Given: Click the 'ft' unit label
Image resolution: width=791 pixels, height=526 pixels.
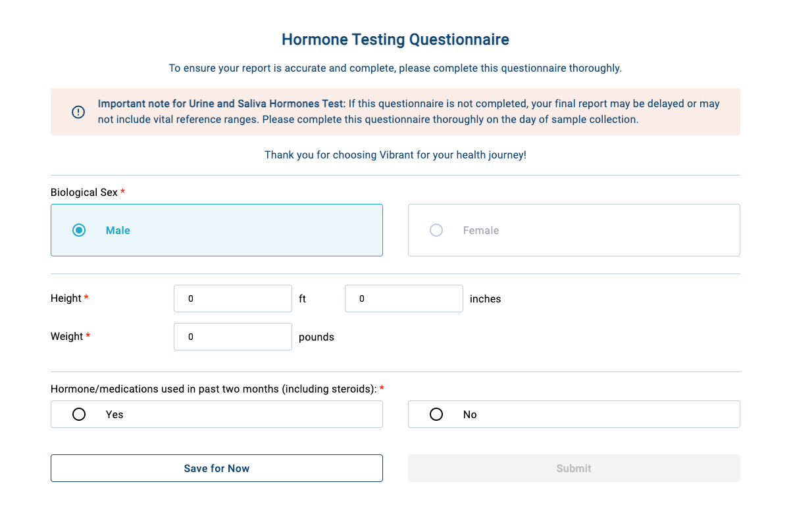Looking at the screenshot, I should (303, 299).
